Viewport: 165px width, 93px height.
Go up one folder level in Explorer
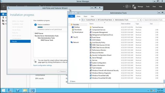click(80, 20)
